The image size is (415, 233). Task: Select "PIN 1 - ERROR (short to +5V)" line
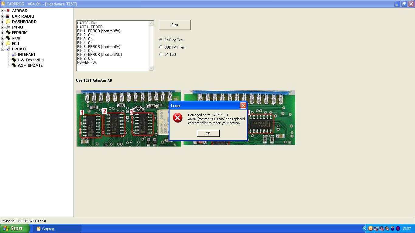click(99, 31)
